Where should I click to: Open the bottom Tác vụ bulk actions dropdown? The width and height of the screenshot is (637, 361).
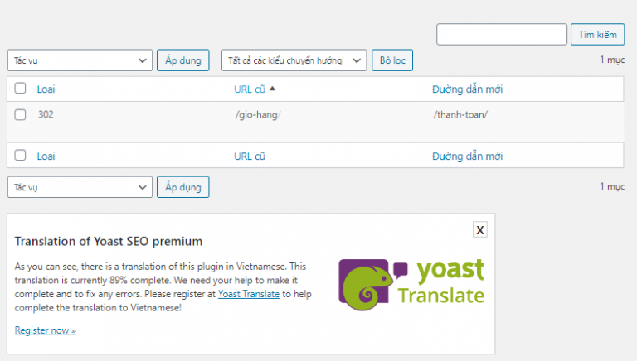pos(80,187)
